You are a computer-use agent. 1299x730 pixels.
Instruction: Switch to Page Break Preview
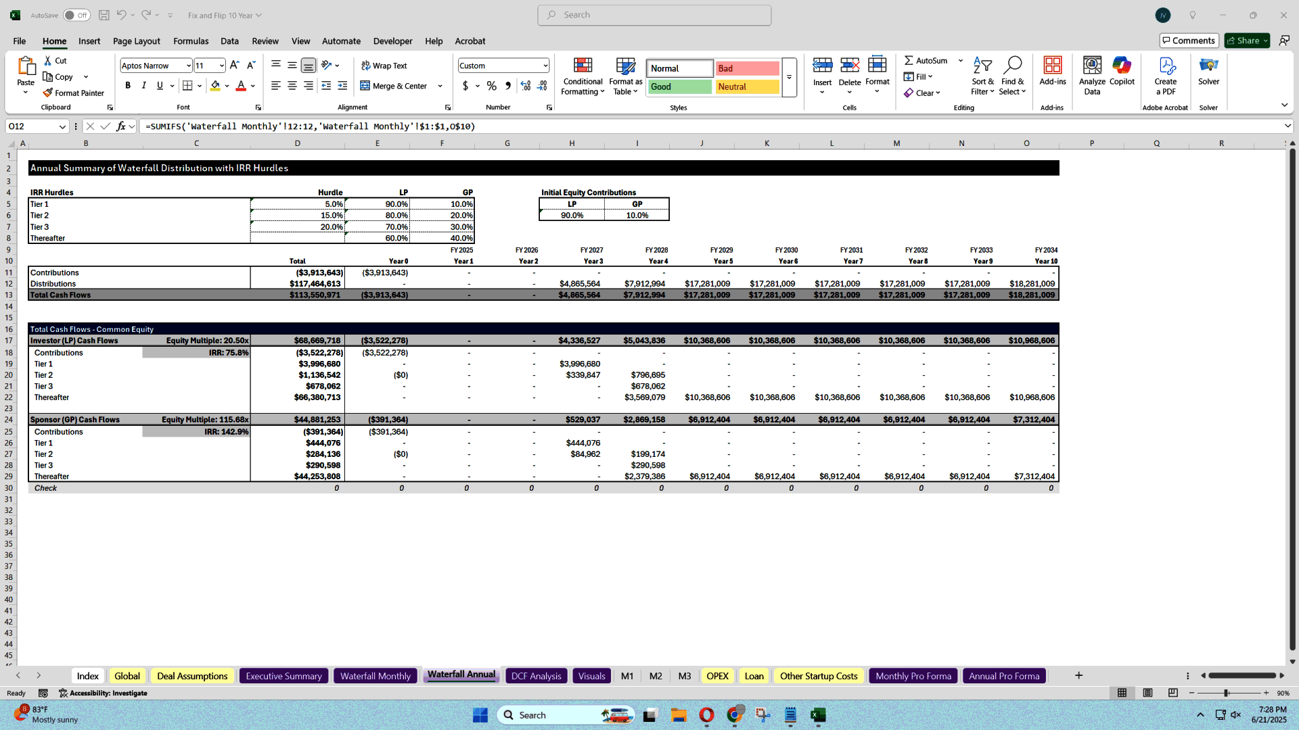click(x=1172, y=693)
